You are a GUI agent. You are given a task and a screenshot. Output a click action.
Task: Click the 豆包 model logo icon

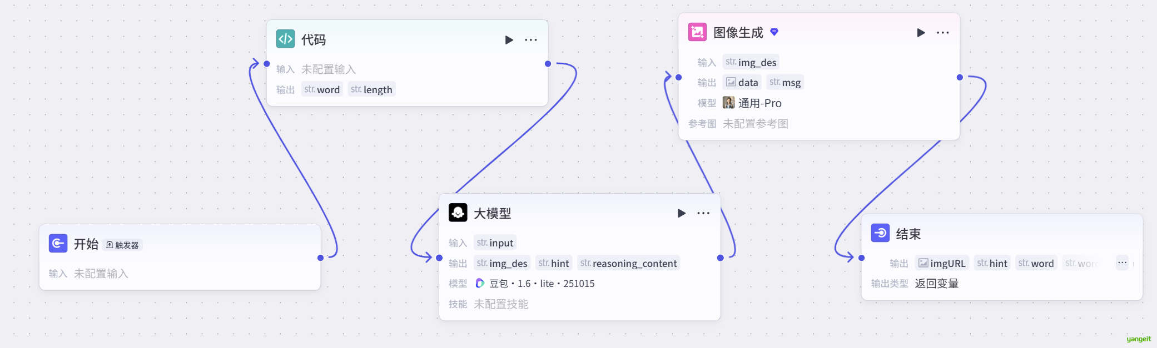click(480, 283)
